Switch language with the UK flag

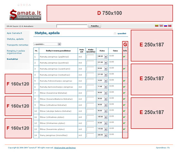click(161, 26)
